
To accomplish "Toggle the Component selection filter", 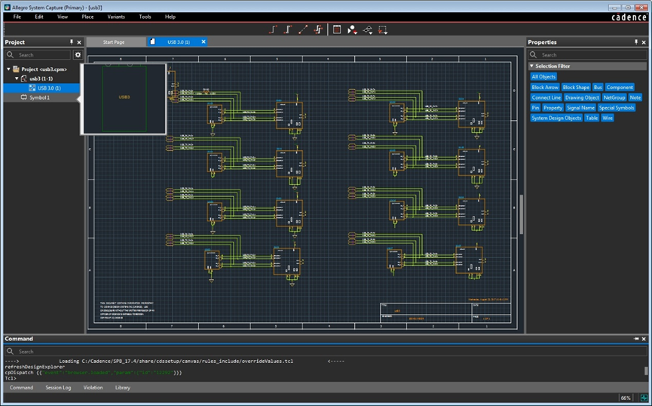I will point(620,88).
